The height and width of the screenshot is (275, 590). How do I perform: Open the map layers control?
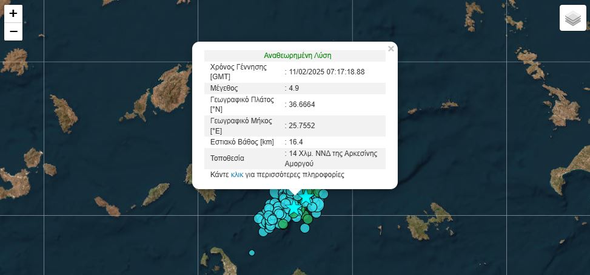point(572,18)
